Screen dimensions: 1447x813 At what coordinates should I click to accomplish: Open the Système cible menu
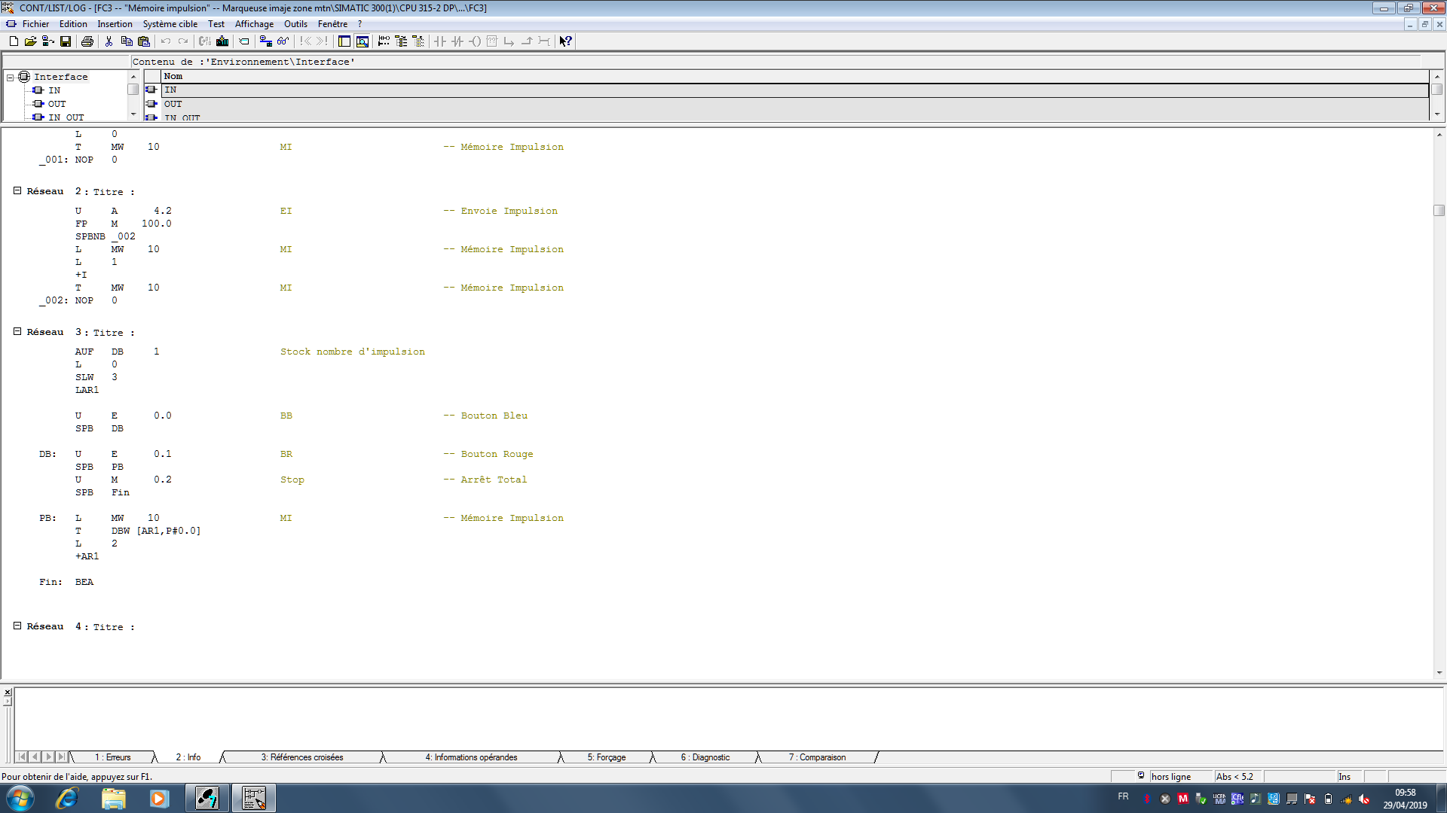[x=170, y=24]
